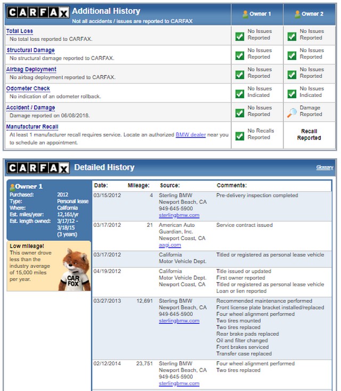Visit sterlingbmw.com in the 03/15/2012 entry
The width and height of the screenshot is (341, 391).
coord(179,215)
